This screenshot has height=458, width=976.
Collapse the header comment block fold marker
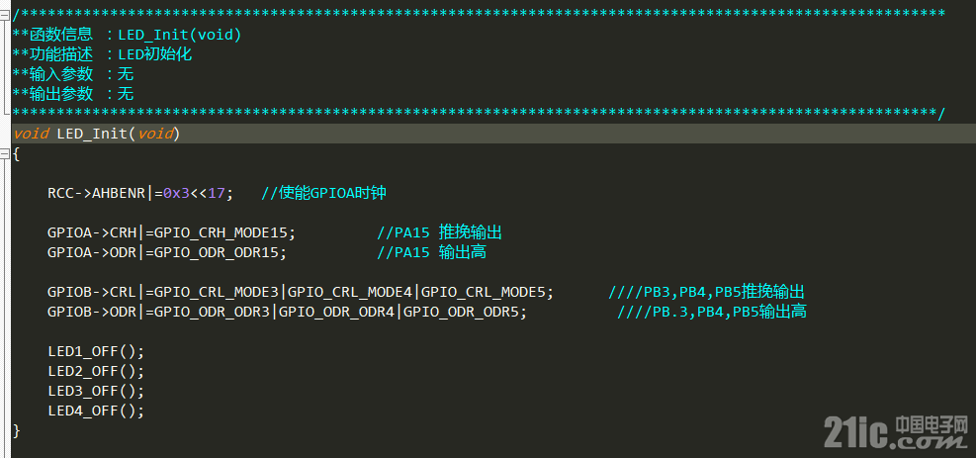pyautogui.click(x=5, y=15)
